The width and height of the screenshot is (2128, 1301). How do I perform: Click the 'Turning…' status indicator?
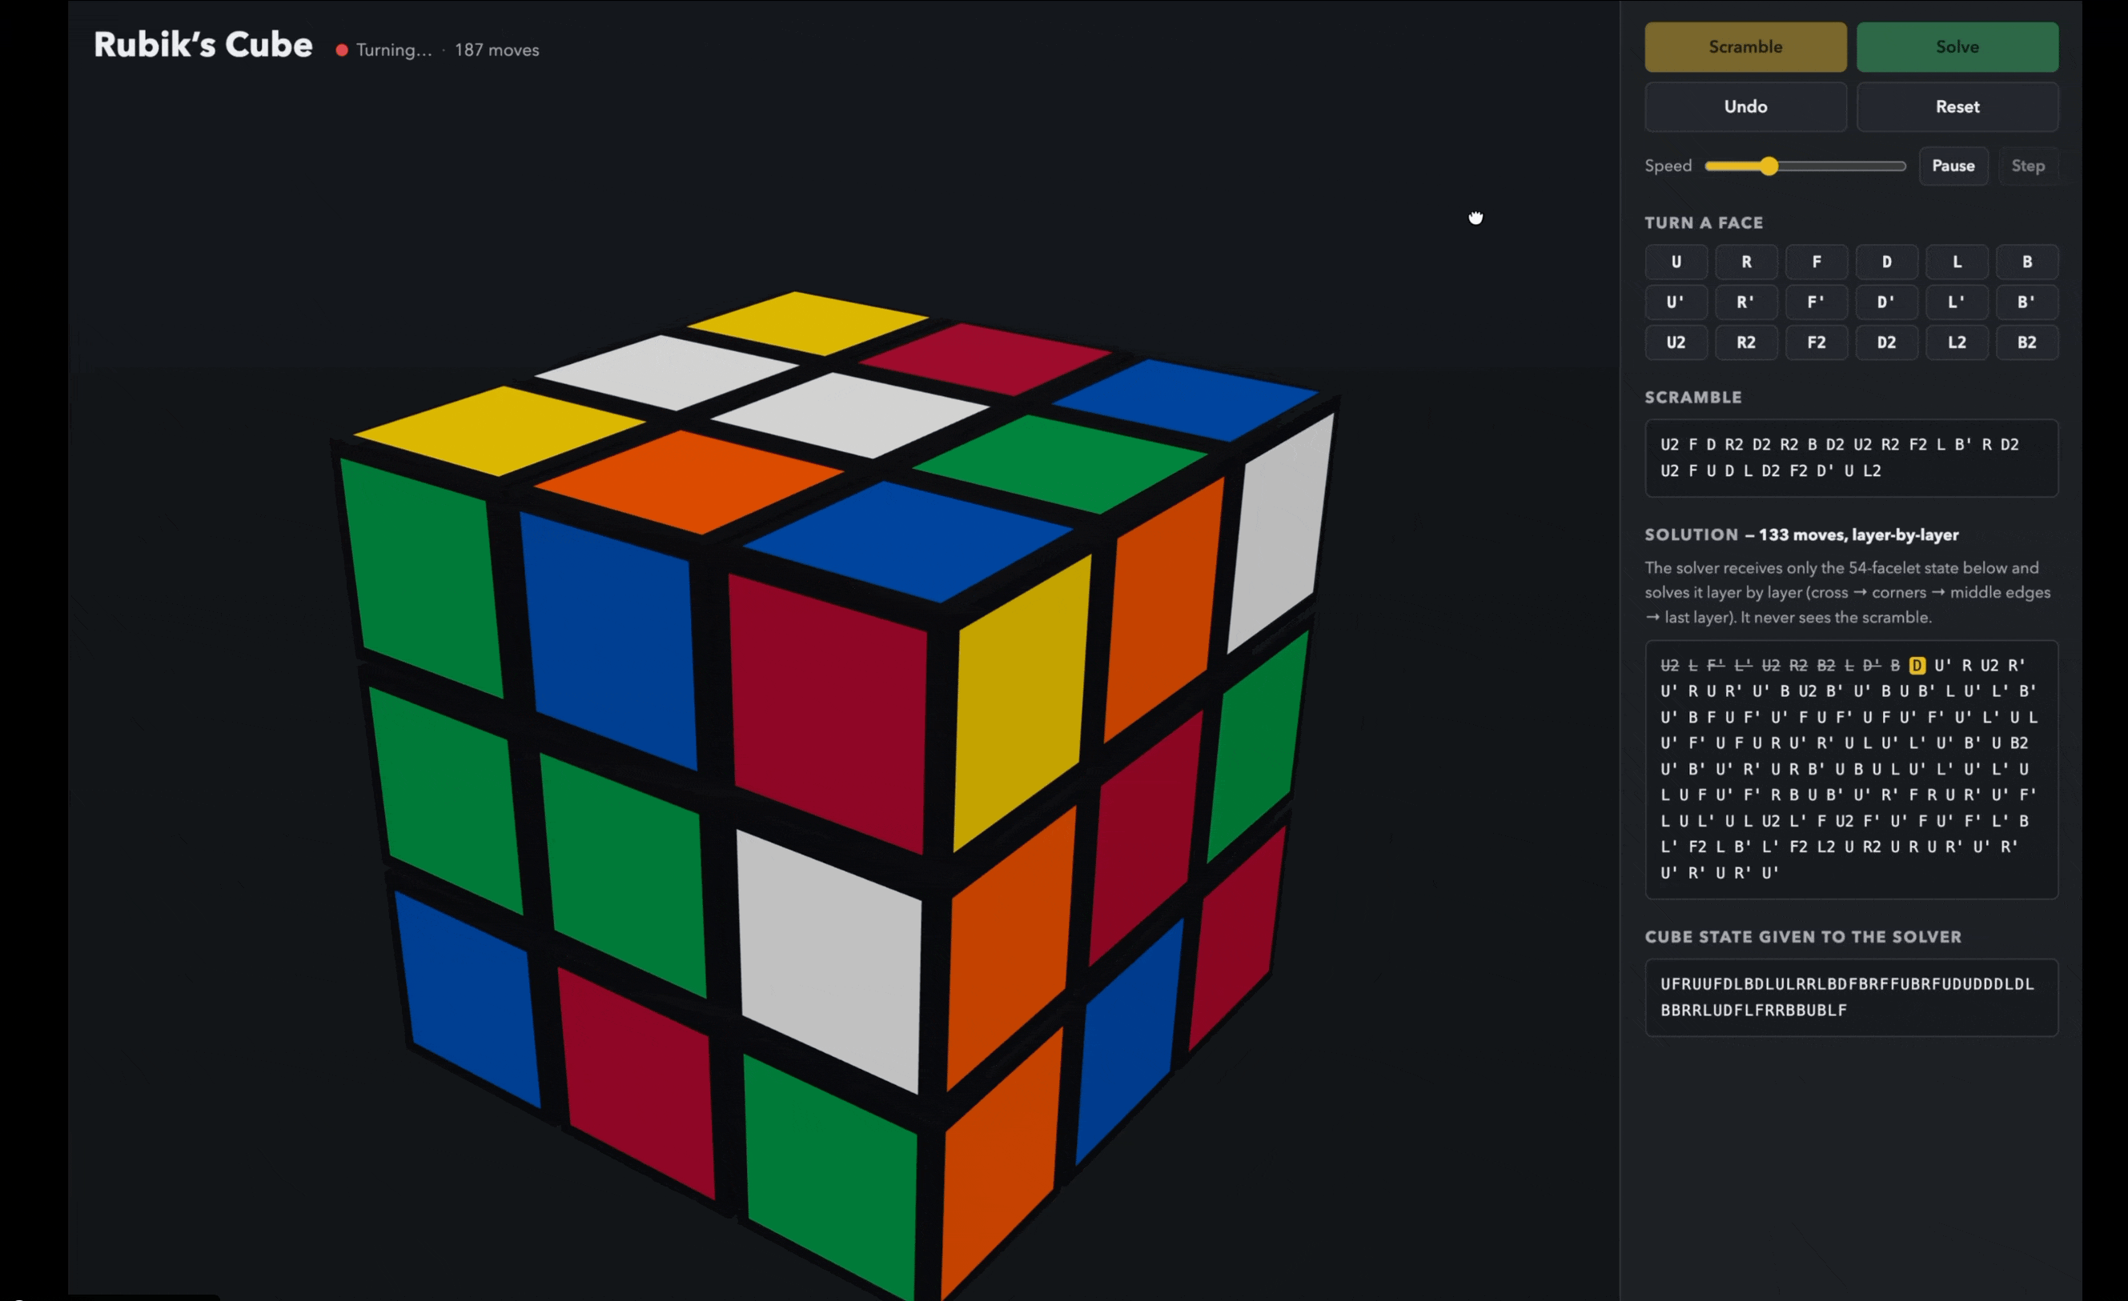pos(384,50)
